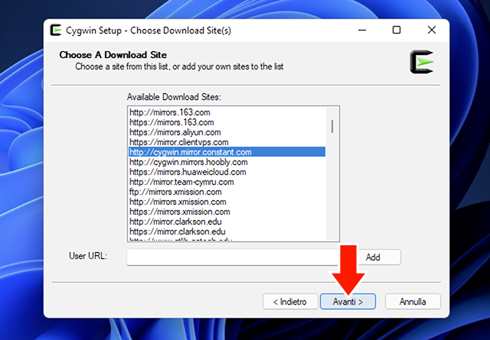Pick https://mirror.clientvps.com from the list
Screen dimensions: 490x340
point(178,142)
